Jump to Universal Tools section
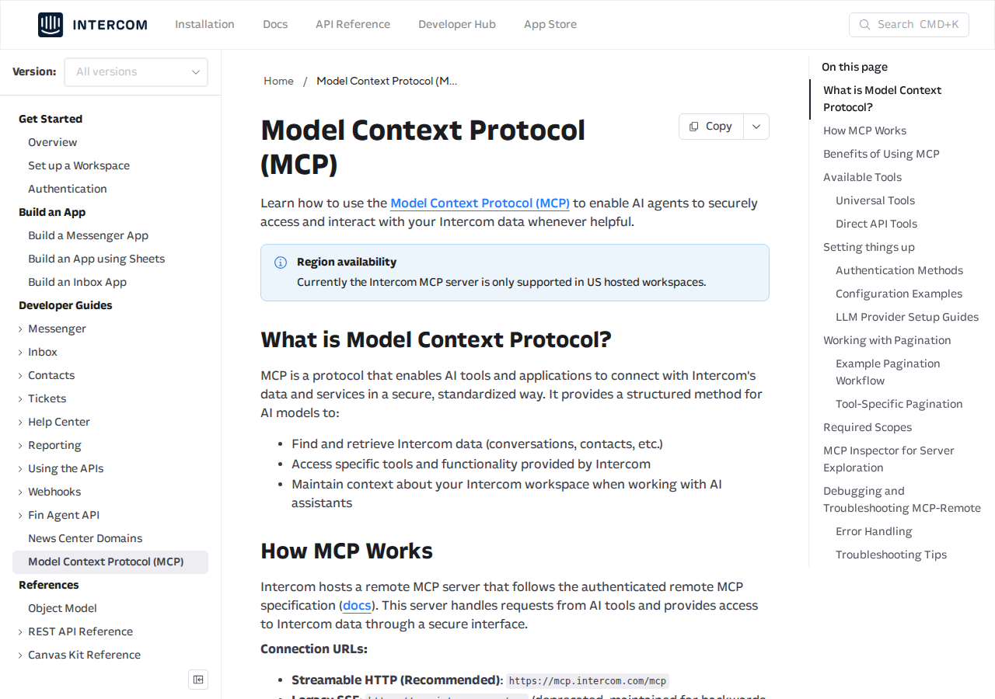The height and width of the screenshot is (699, 995). click(875, 200)
